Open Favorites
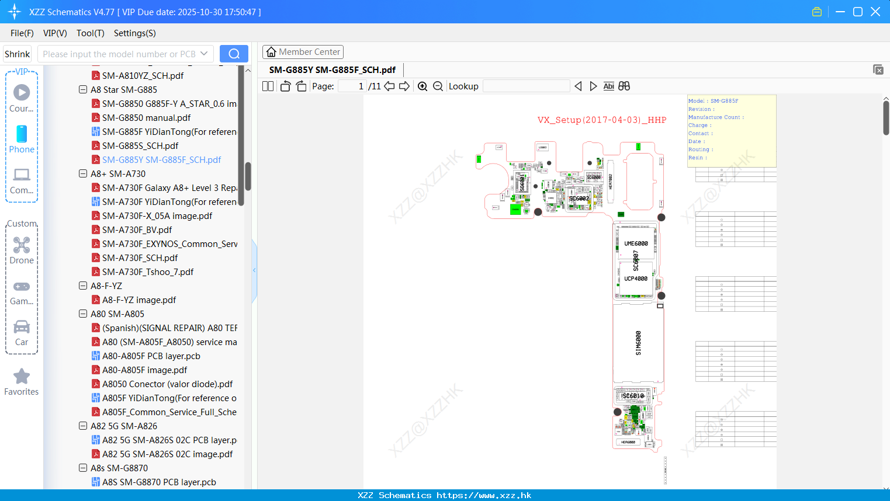Image resolution: width=890 pixels, height=501 pixels. tap(22, 382)
